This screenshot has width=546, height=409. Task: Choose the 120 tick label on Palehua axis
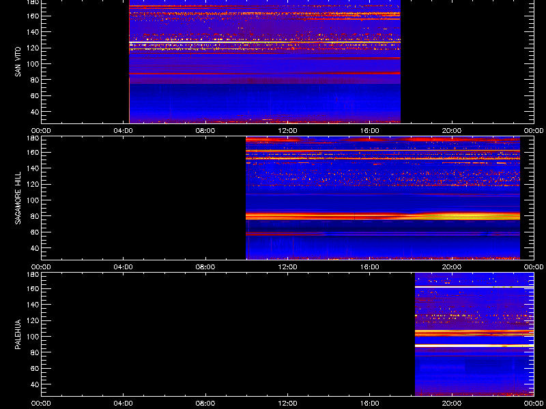[32, 320]
